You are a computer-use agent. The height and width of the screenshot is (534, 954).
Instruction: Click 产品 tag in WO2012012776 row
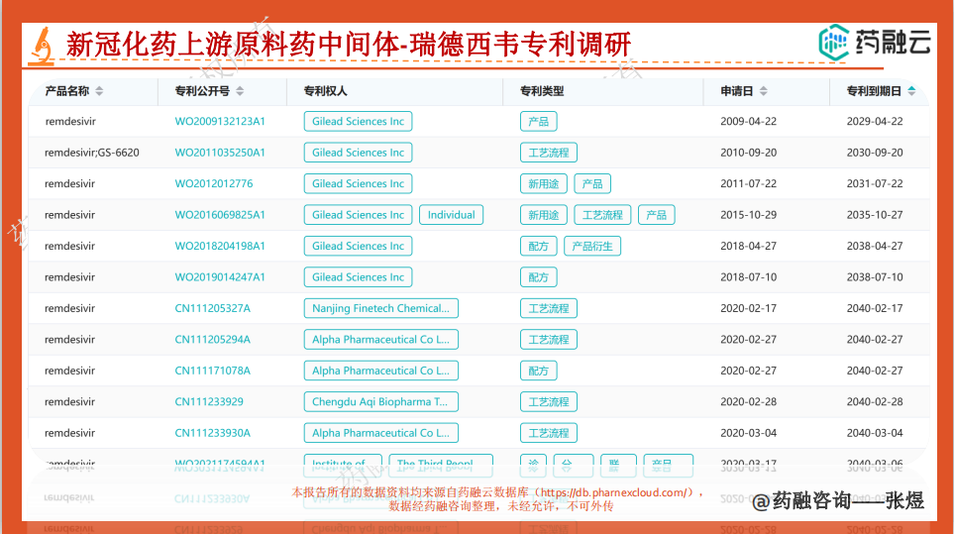pos(592,183)
